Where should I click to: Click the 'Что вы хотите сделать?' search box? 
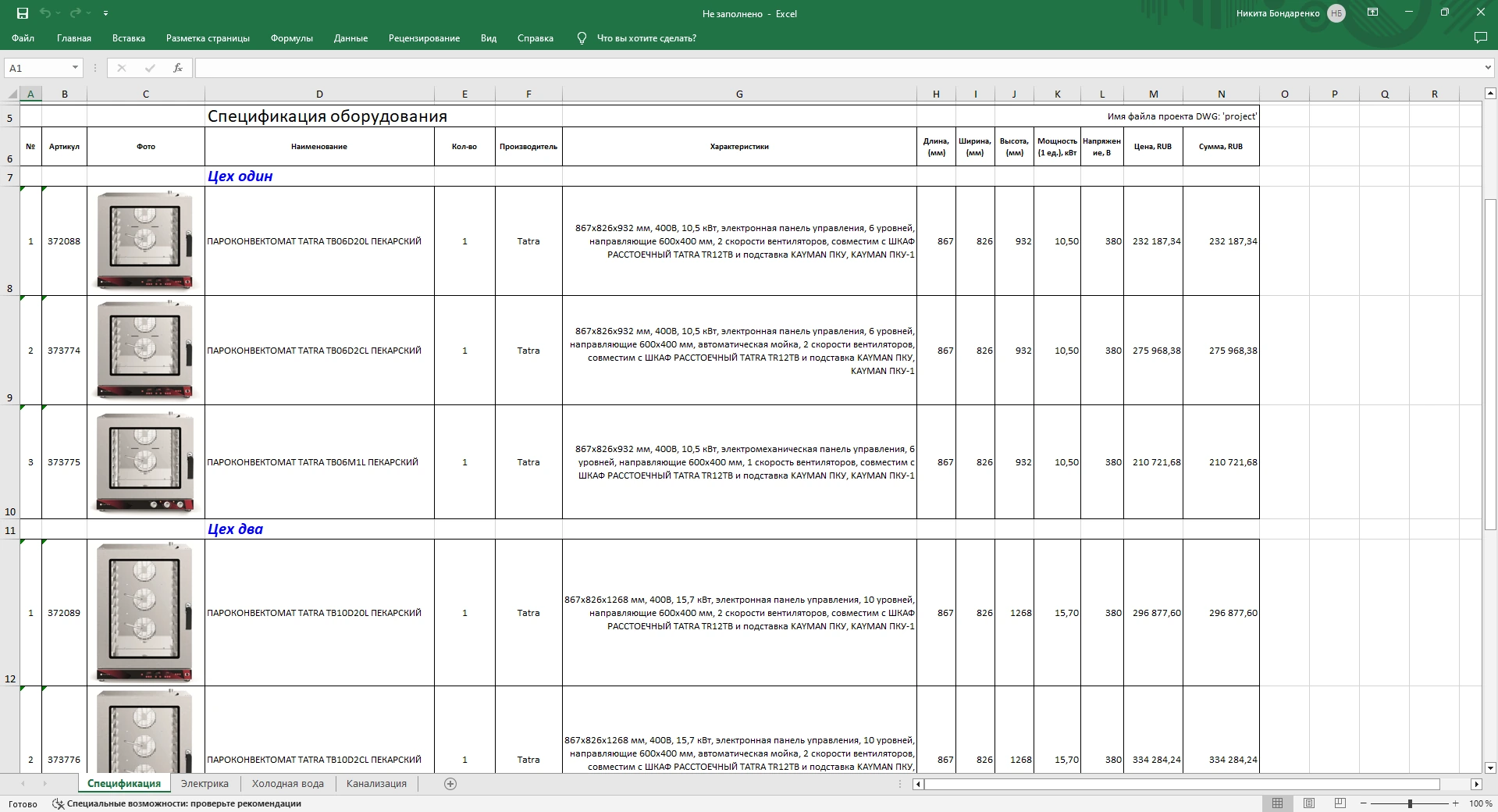(646, 38)
